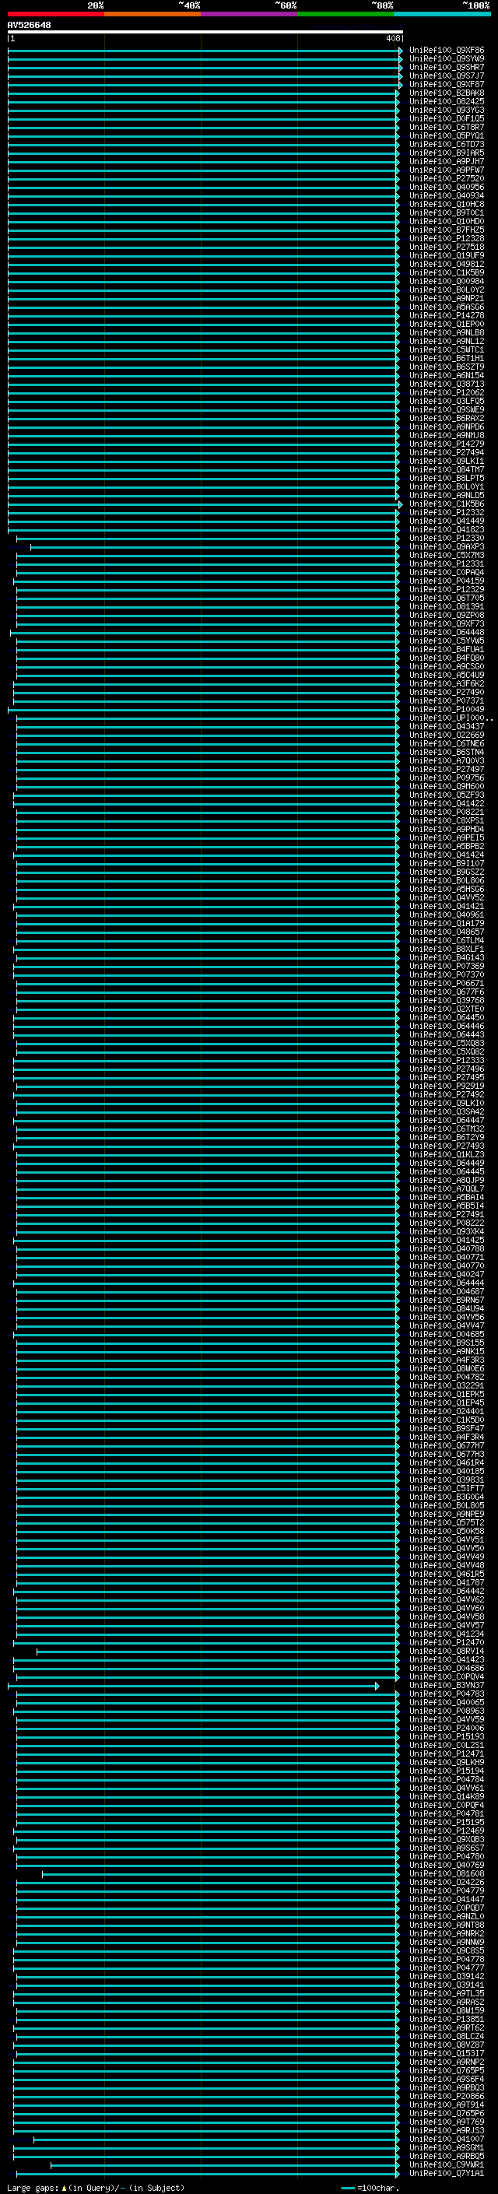Select hit label UniRef100_Q40956

tap(446, 187)
